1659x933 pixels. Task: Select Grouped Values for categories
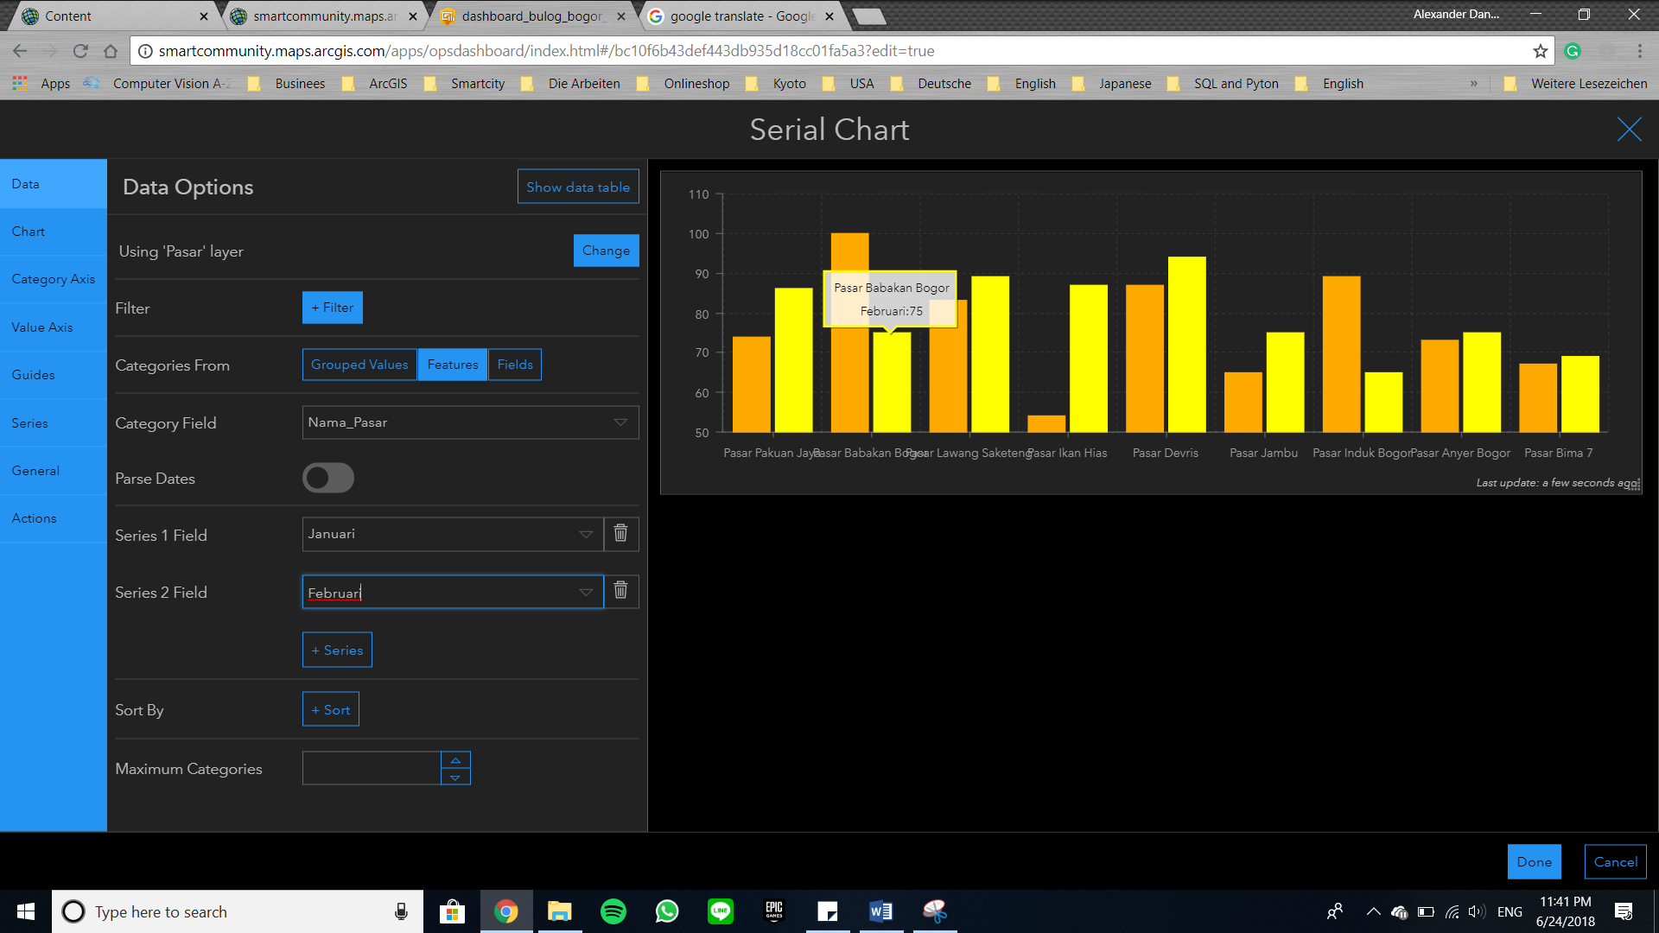359,365
